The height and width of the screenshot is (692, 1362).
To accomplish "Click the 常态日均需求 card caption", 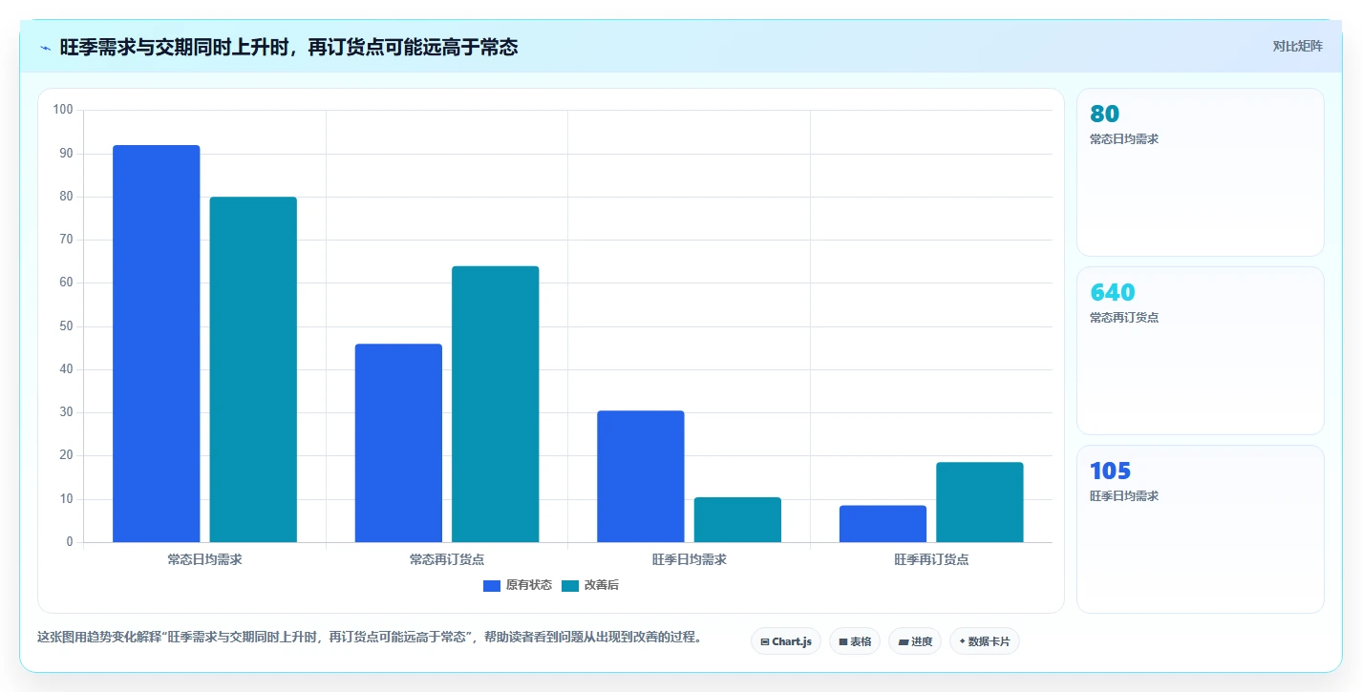I will [x=1124, y=139].
